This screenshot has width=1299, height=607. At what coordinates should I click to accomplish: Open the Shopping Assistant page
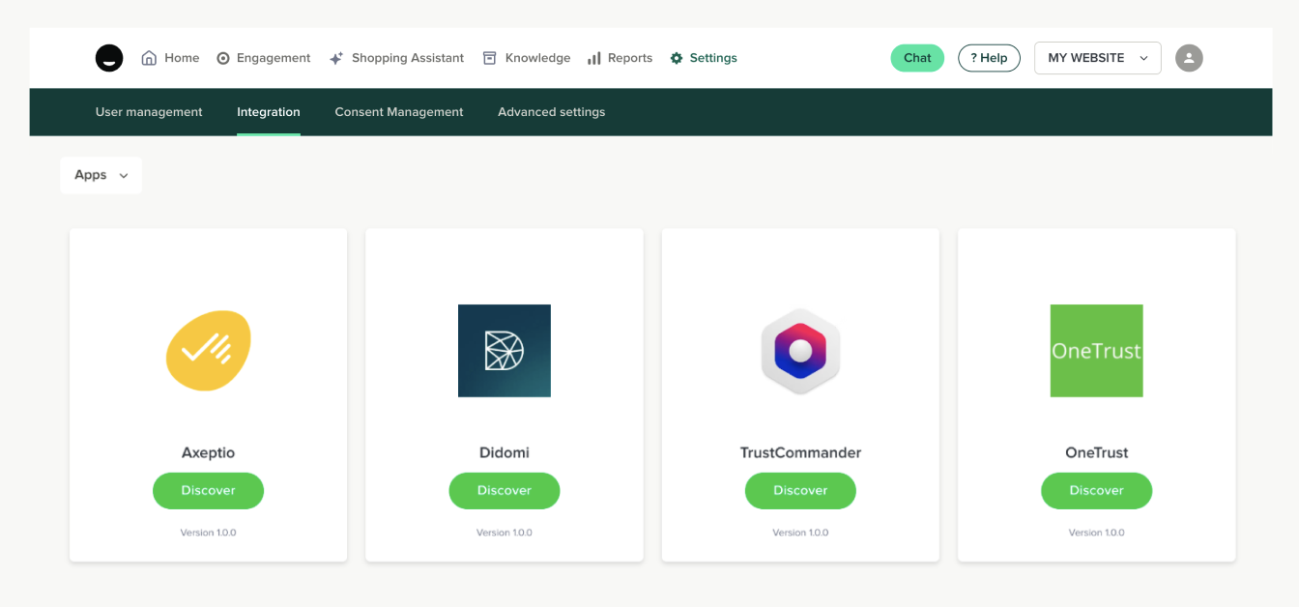(x=396, y=58)
